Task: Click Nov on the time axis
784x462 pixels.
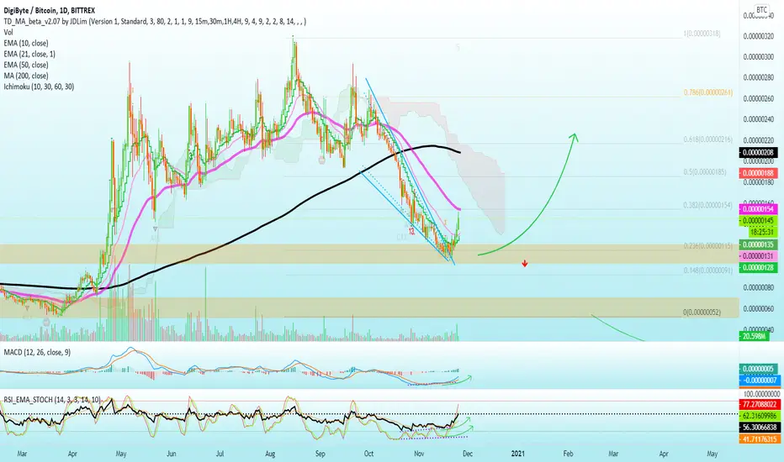Action: [419, 454]
